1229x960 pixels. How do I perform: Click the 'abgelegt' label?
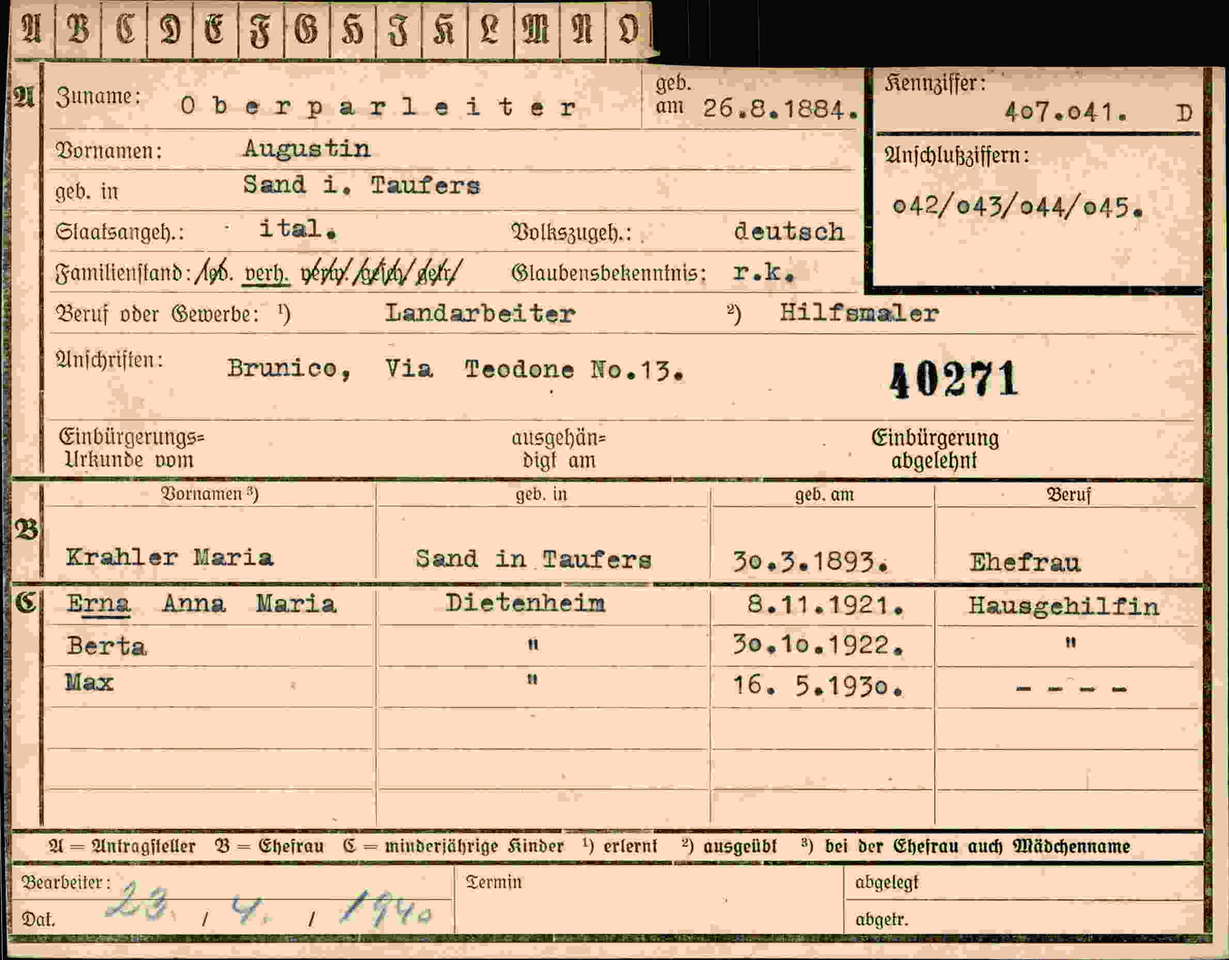click(886, 883)
